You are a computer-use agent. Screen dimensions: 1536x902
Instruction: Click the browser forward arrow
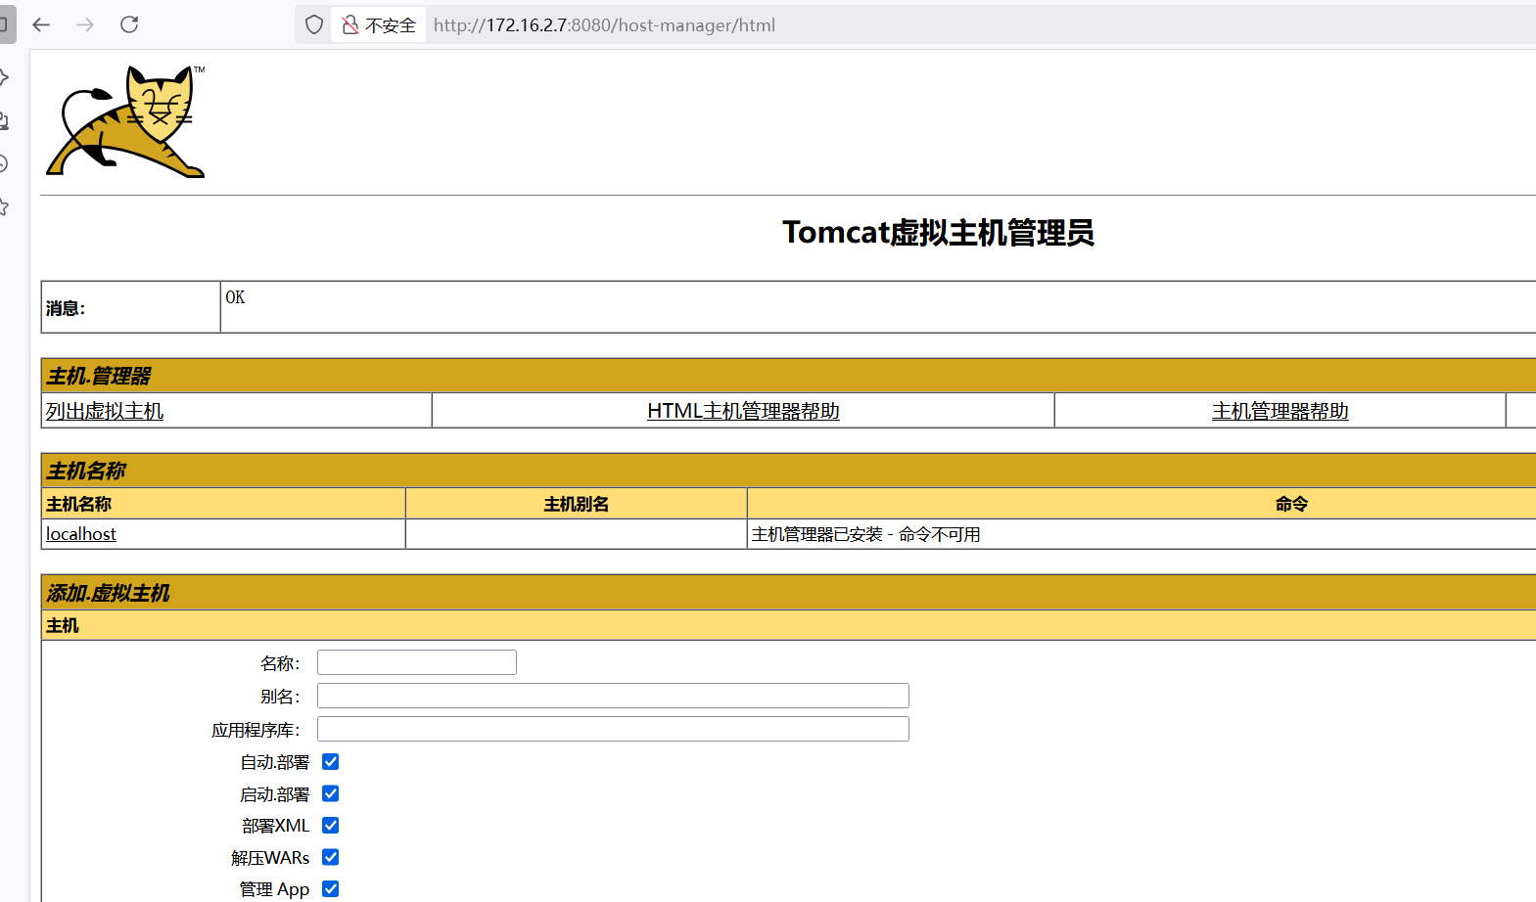click(x=85, y=24)
